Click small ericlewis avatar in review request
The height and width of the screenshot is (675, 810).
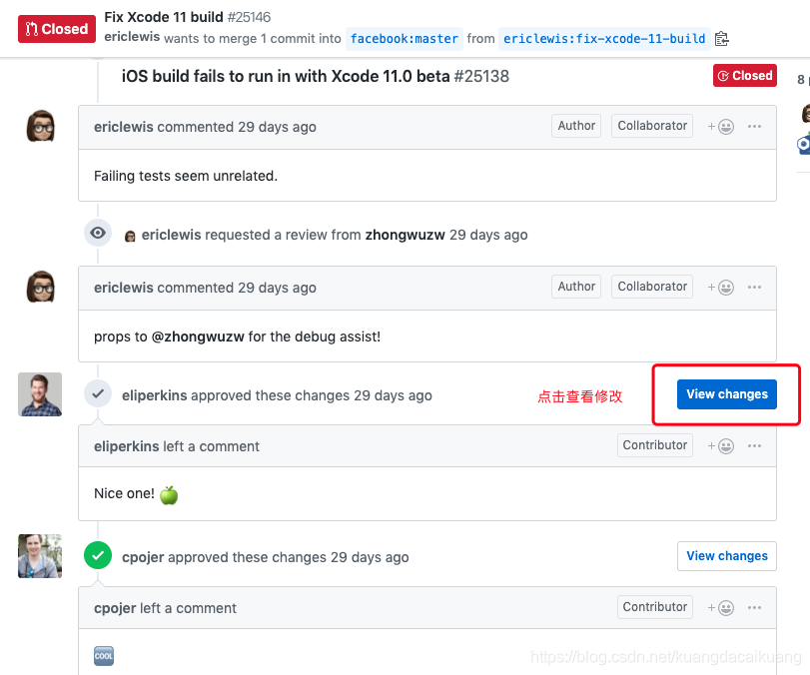click(130, 236)
